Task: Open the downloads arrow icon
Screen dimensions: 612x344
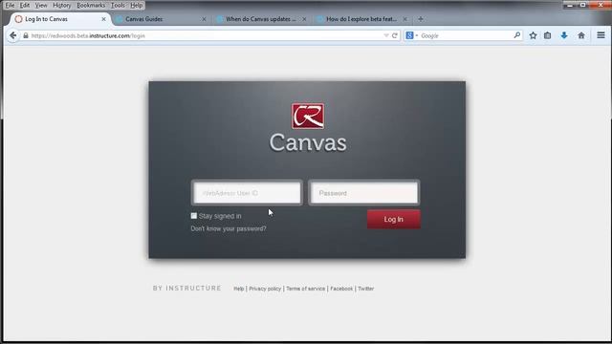Action: (564, 35)
